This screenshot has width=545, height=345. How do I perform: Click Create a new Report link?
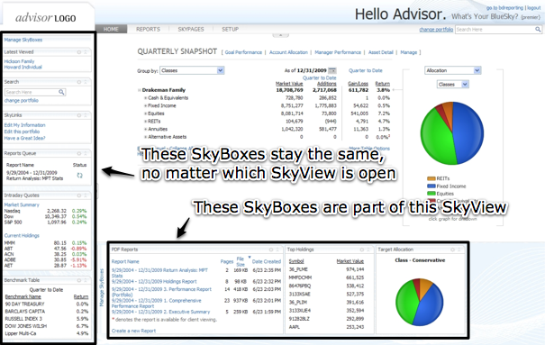point(133,331)
